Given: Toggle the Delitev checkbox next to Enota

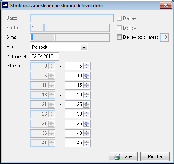Looking at the screenshot, I should [x=119, y=28].
